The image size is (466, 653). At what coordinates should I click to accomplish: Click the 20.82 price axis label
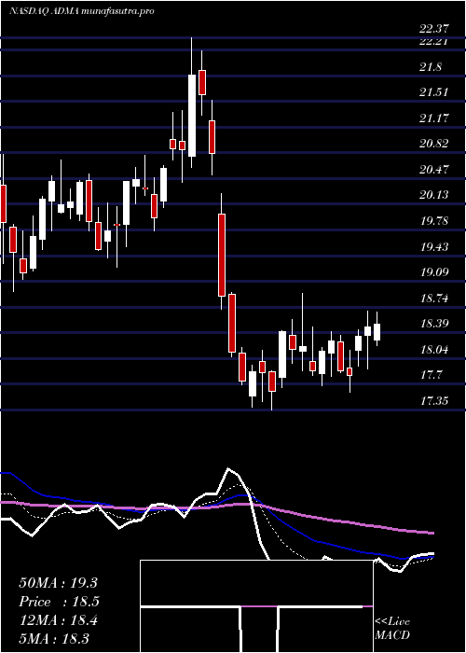click(x=434, y=144)
